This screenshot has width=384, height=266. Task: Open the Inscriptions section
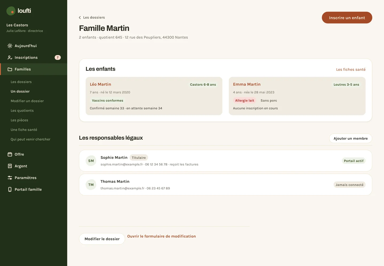pyautogui.click(x=34, y=57)
